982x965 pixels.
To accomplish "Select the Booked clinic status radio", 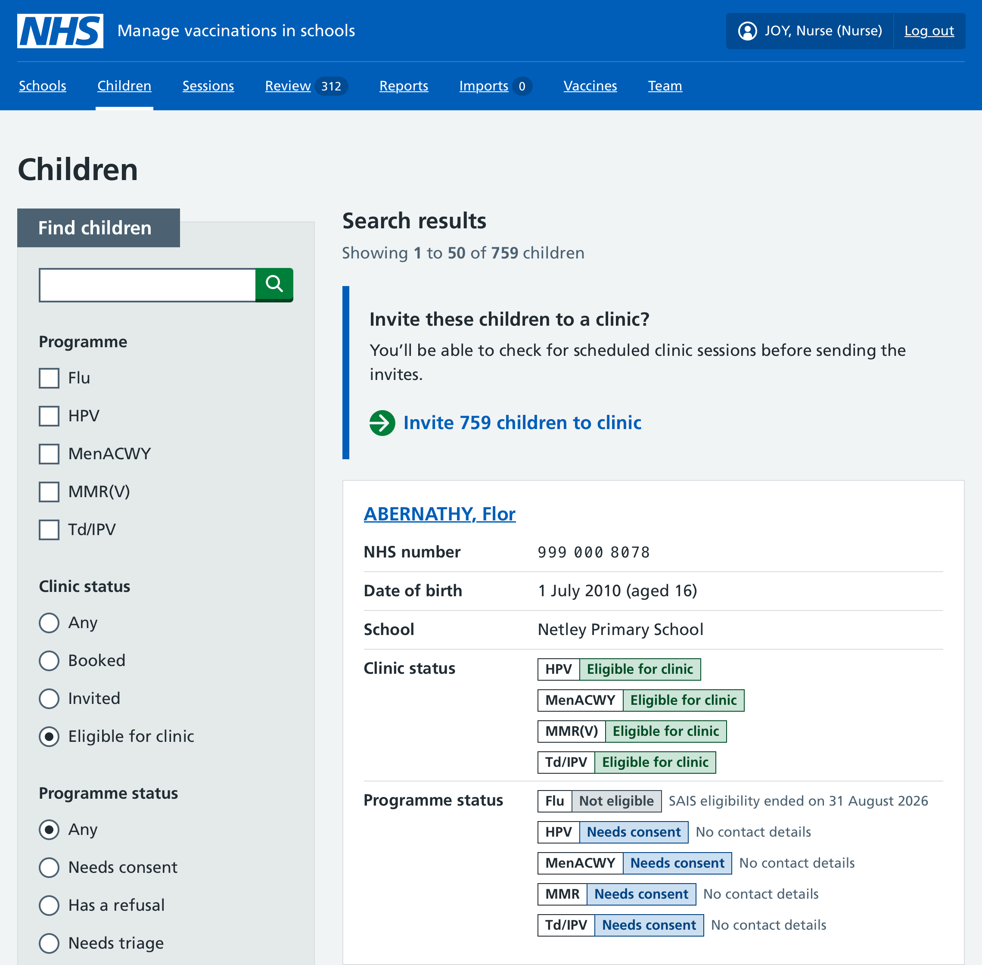I will coord(49,661).
